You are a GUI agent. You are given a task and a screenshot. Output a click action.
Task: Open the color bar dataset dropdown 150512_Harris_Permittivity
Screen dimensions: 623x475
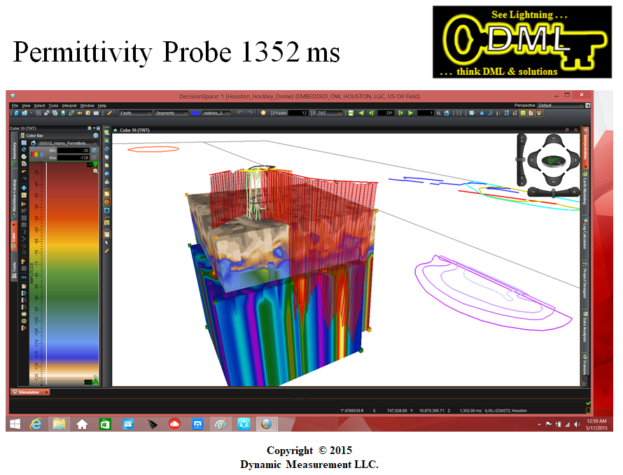click(x=67, y=143)
